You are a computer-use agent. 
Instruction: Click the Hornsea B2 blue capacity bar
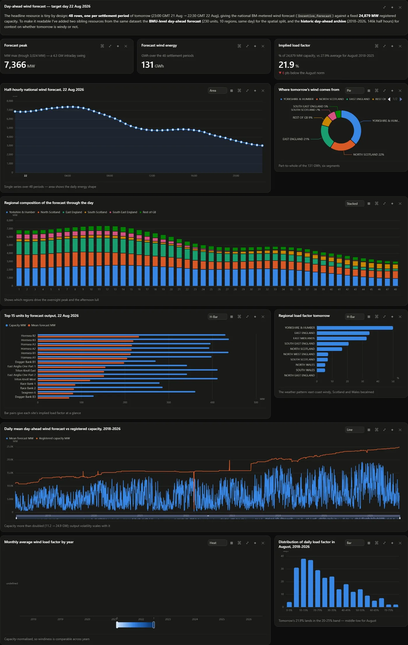click(x=131, y=335)
